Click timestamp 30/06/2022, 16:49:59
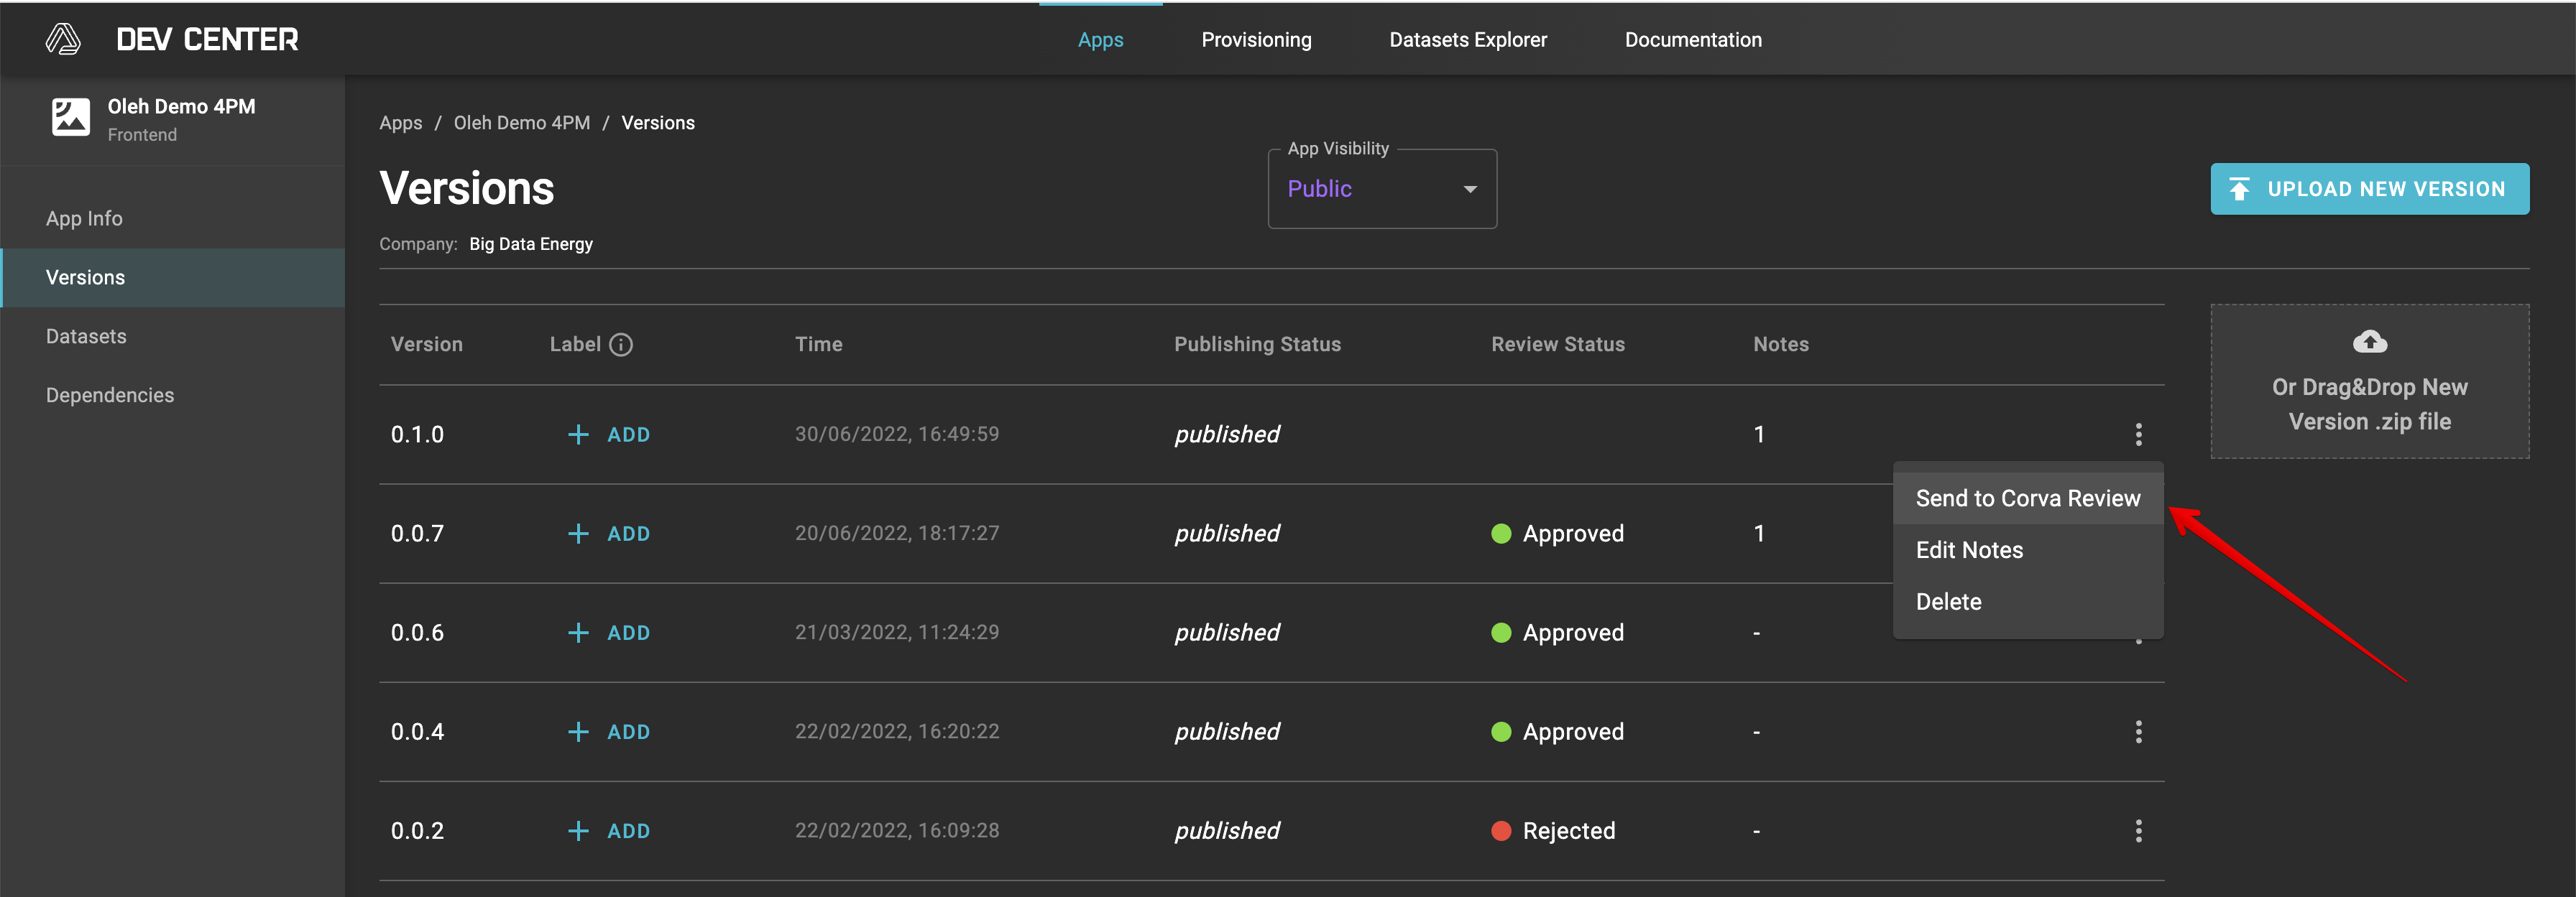 click(897, 434)
